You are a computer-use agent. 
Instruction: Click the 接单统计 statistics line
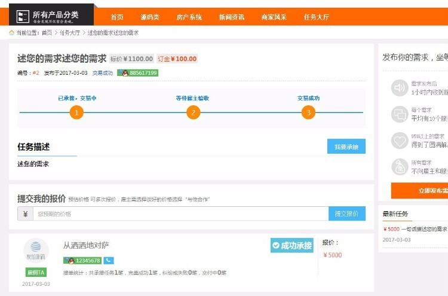point(145,273)
